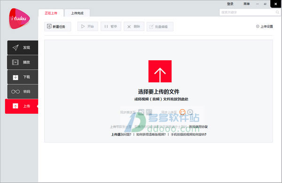Close the iTudou window
Viewport: 282px width, 183px height.
pyautogui.click(x=276, y=4)
